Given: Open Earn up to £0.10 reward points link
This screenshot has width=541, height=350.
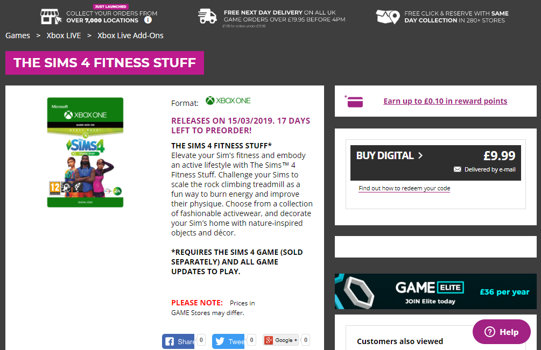Looking at the screenshot, I should click(x=445, y=101).
